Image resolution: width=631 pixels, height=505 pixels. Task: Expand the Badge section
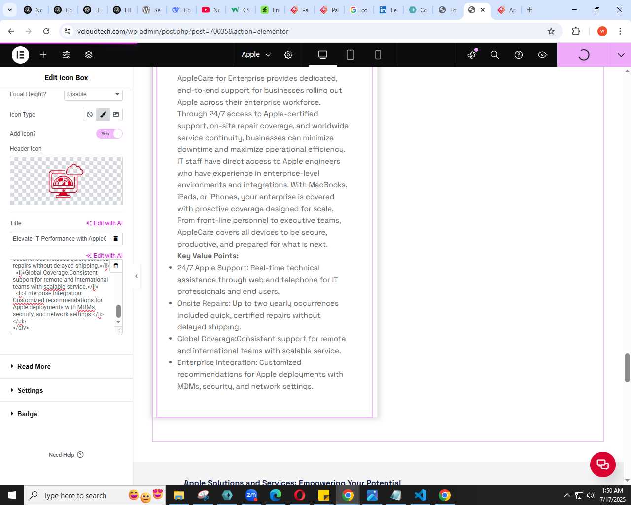66,414
